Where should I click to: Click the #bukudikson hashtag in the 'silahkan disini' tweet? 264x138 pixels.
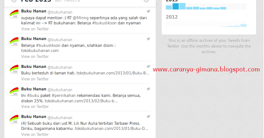coord(48,45)
